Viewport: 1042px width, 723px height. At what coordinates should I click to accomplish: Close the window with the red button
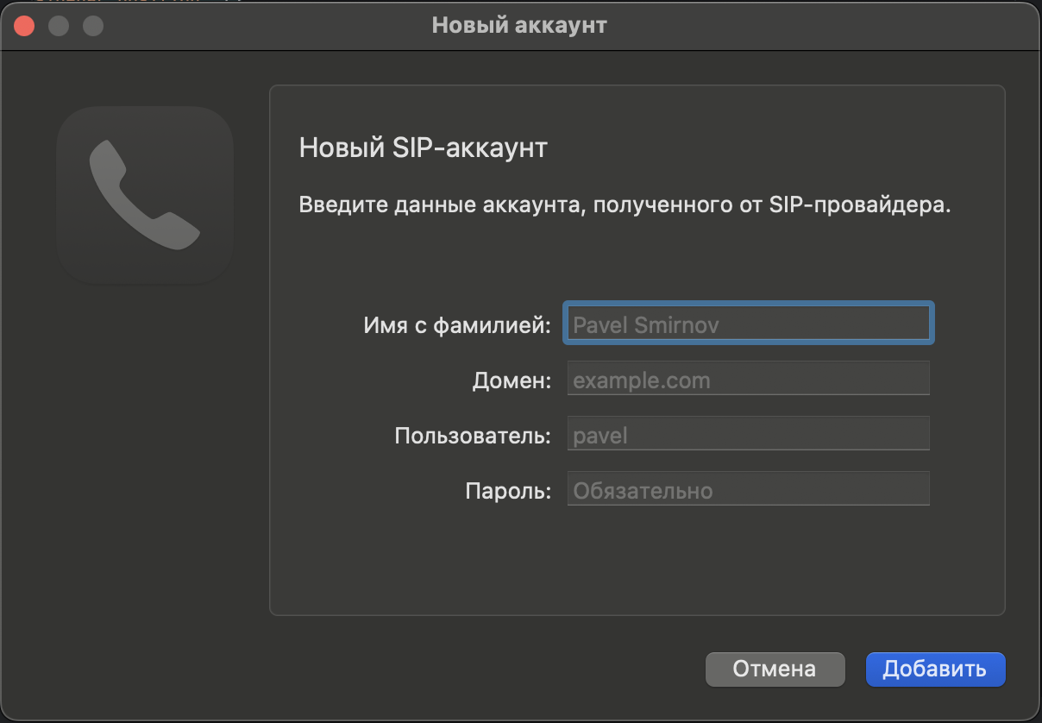click(24, 26)
